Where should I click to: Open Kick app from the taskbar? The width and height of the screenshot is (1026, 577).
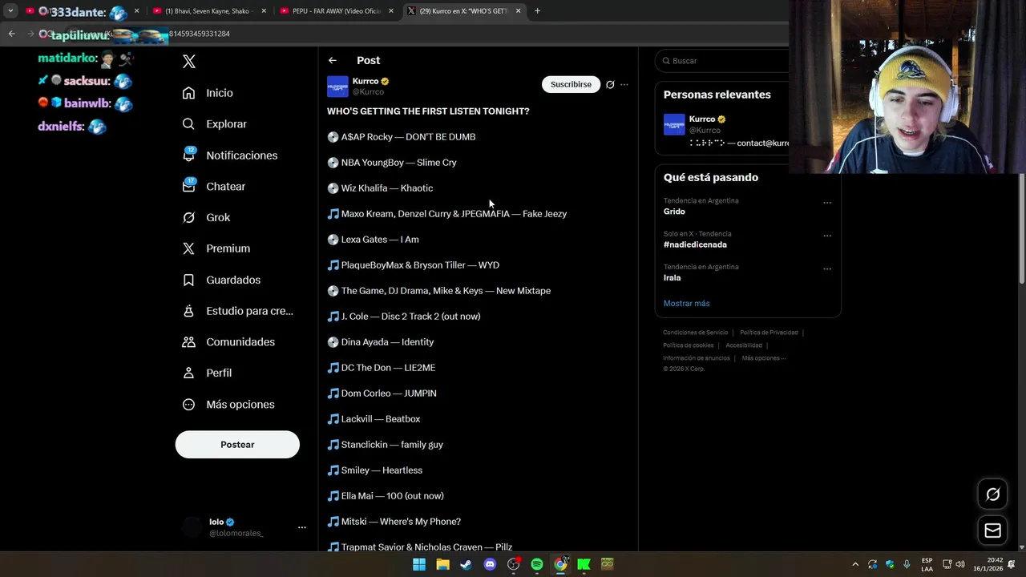tap(584, 564)
